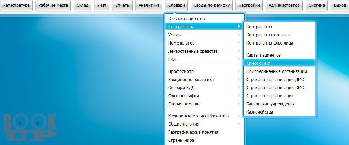Collapse the Словари menu
Viewport: 349px width, 145px height.
pyautogui.click(x=176, y=5)
